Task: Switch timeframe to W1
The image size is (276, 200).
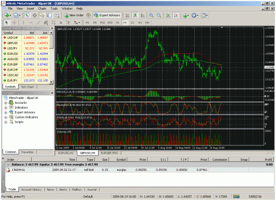Action: (x=140, y=23)
